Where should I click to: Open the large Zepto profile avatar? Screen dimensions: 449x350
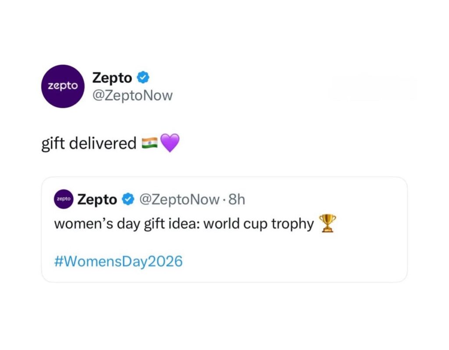tap(63, 86)
